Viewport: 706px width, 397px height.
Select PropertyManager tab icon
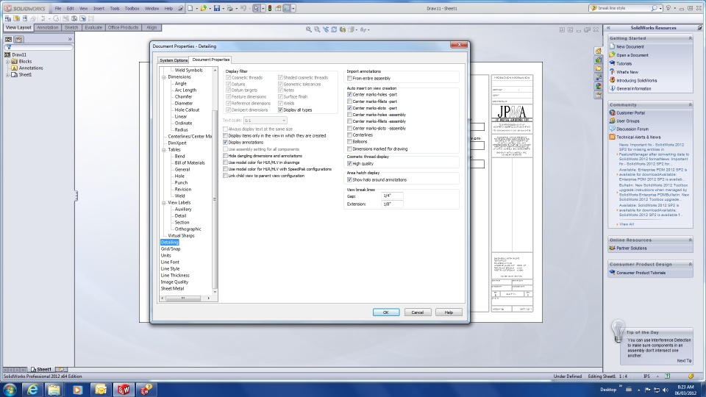tap(19, 39)
